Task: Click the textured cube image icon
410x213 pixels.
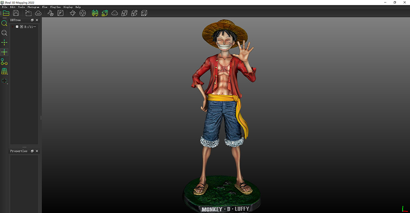Action: 144,13
